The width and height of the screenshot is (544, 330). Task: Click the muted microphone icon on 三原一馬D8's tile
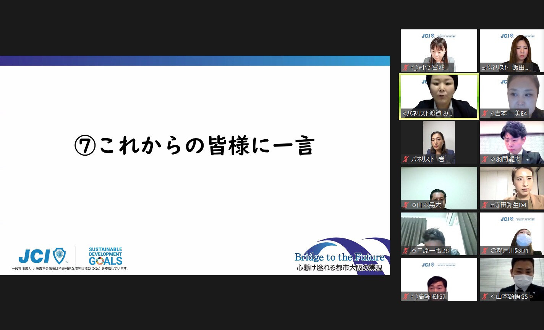[406, 251]
